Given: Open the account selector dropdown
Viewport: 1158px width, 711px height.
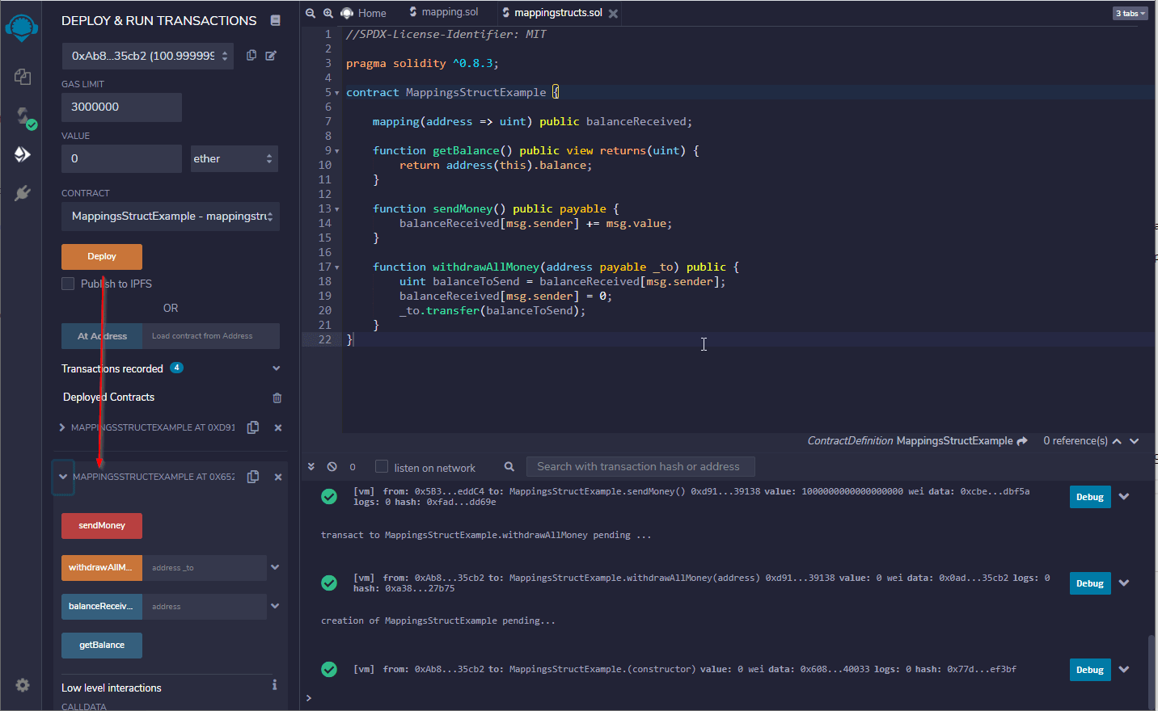Looking at the screenshot, I should tap(147, 56).
